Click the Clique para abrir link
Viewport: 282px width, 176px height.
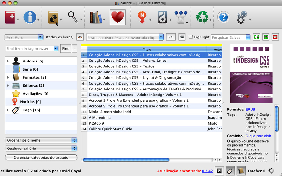258,136
